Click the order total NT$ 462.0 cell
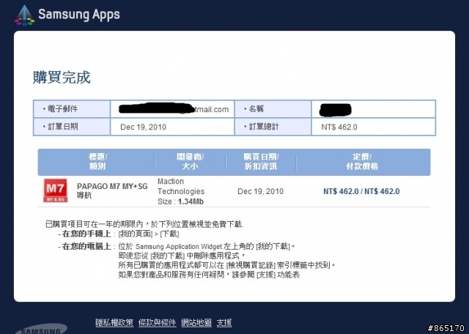The height and width of the screenshot is (334, 469). [x=373, y=127]
